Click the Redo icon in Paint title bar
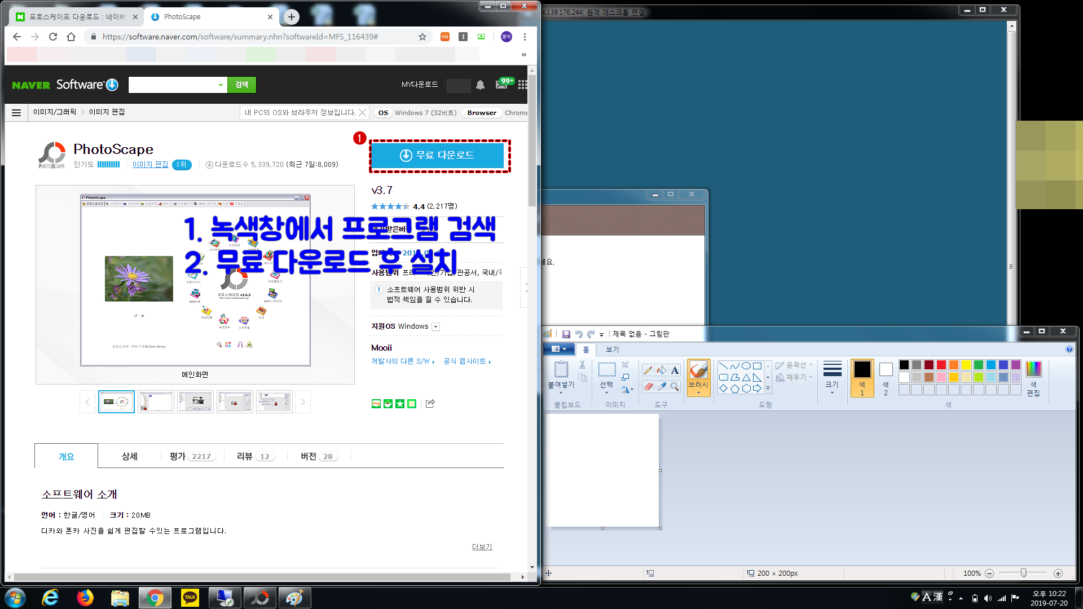This screenshot has width=1083, height=609. pyautogui.click(x=591, y=334)
